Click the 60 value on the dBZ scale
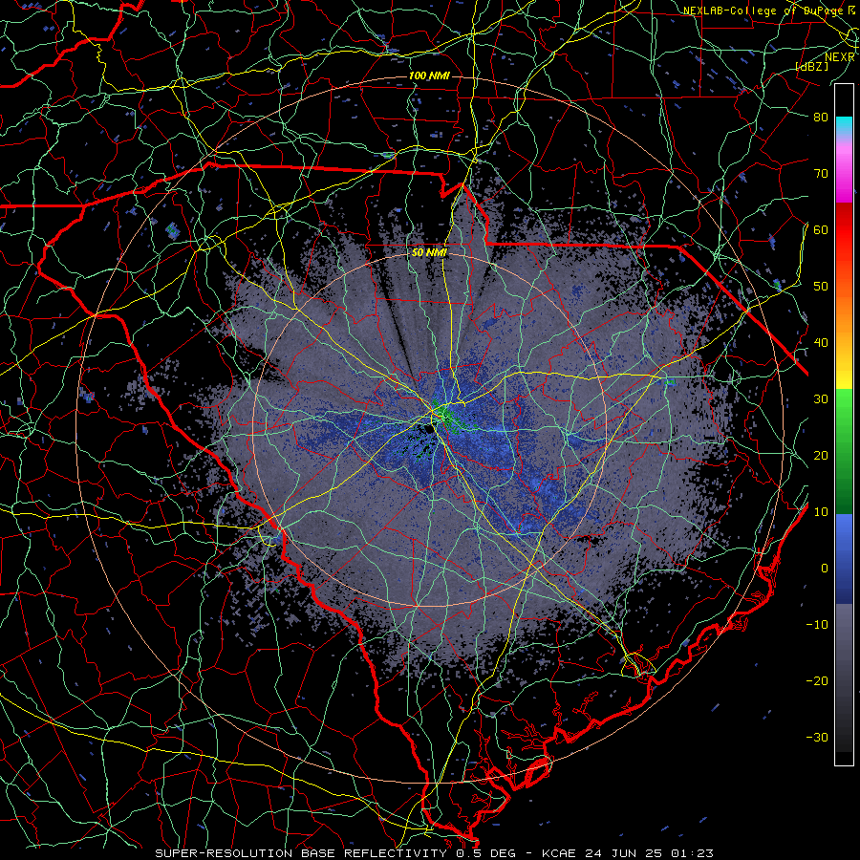860x860 pixels. [x=821, y=229]
